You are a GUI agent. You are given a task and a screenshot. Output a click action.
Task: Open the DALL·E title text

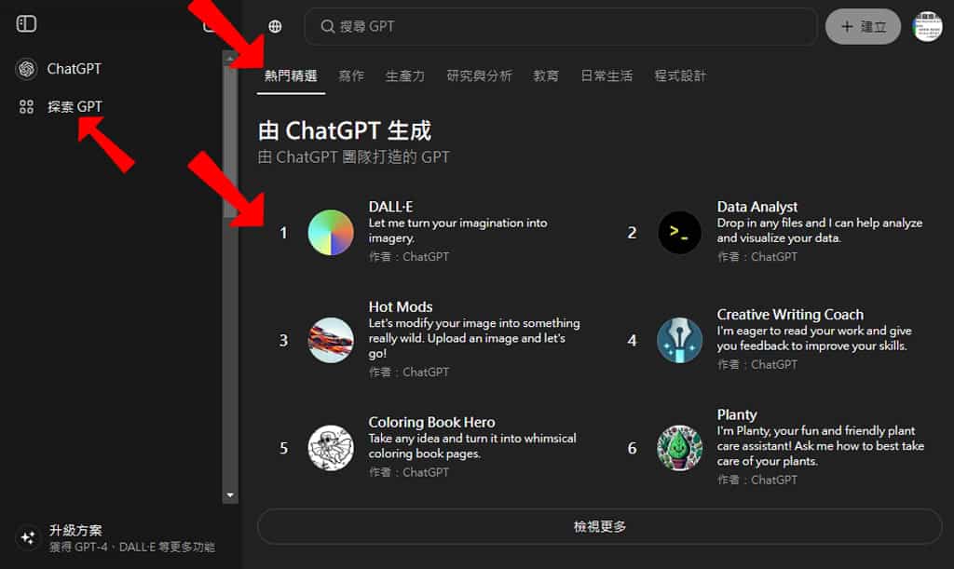pyautogui.click(x=390, y=207)
